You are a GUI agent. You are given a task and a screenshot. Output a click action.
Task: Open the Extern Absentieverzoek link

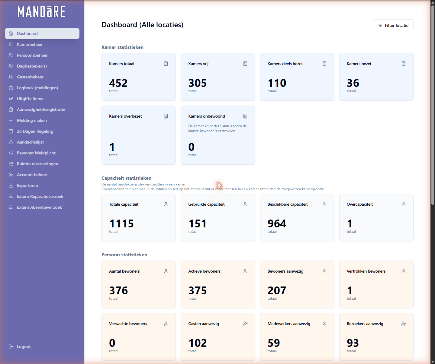tap(42, 207)
